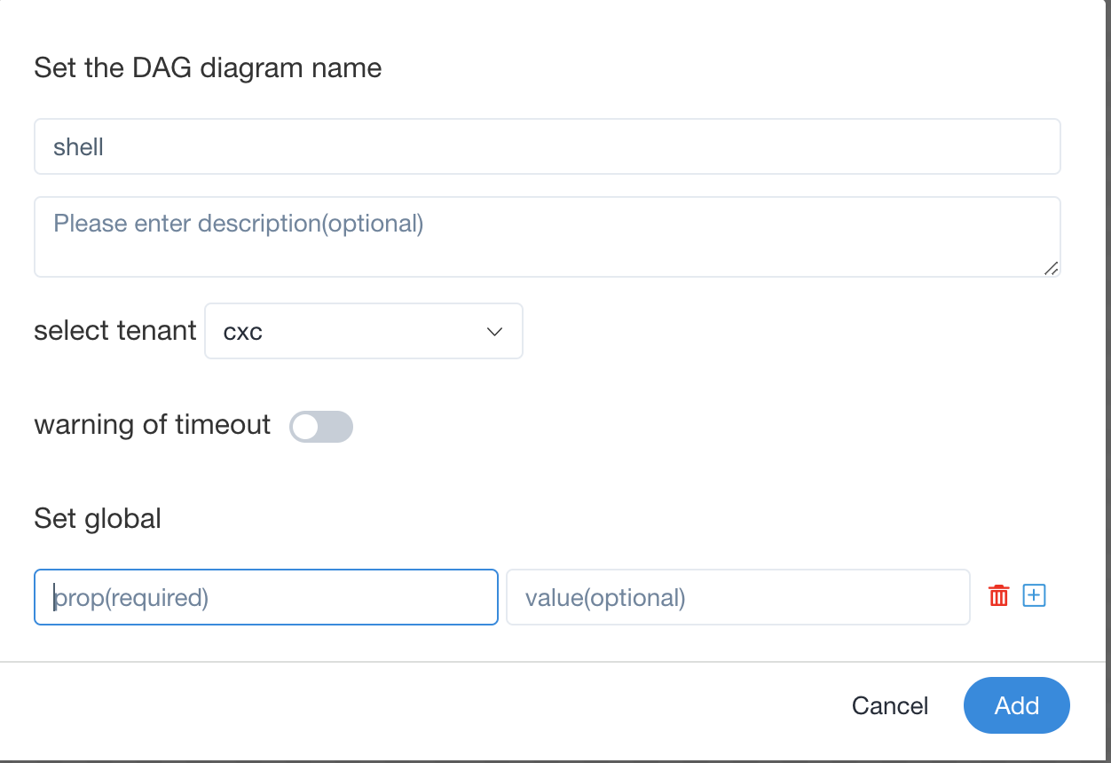This screenshot has width=1111, height=763.
Task: Cancel the DAG save dialog
Action: tap(890, 705)
